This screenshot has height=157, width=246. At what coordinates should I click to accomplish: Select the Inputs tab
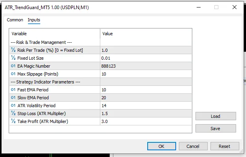click(x=34, y=20)
